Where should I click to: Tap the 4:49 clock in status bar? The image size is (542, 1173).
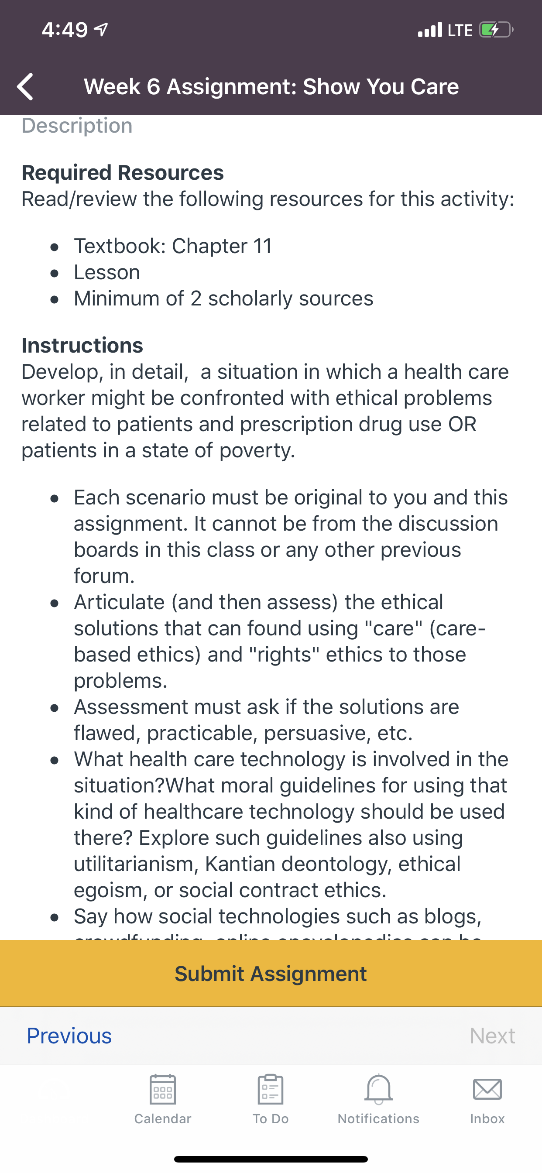65,30
